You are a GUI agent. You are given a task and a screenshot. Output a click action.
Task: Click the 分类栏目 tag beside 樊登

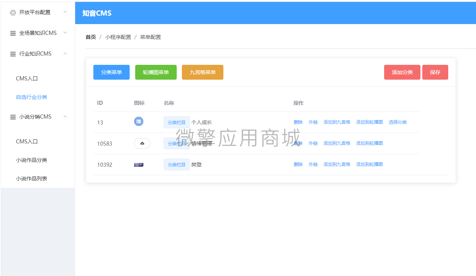coord(177,164)
